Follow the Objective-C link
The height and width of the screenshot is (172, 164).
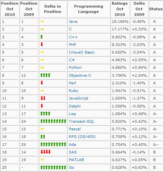point(80,75)
